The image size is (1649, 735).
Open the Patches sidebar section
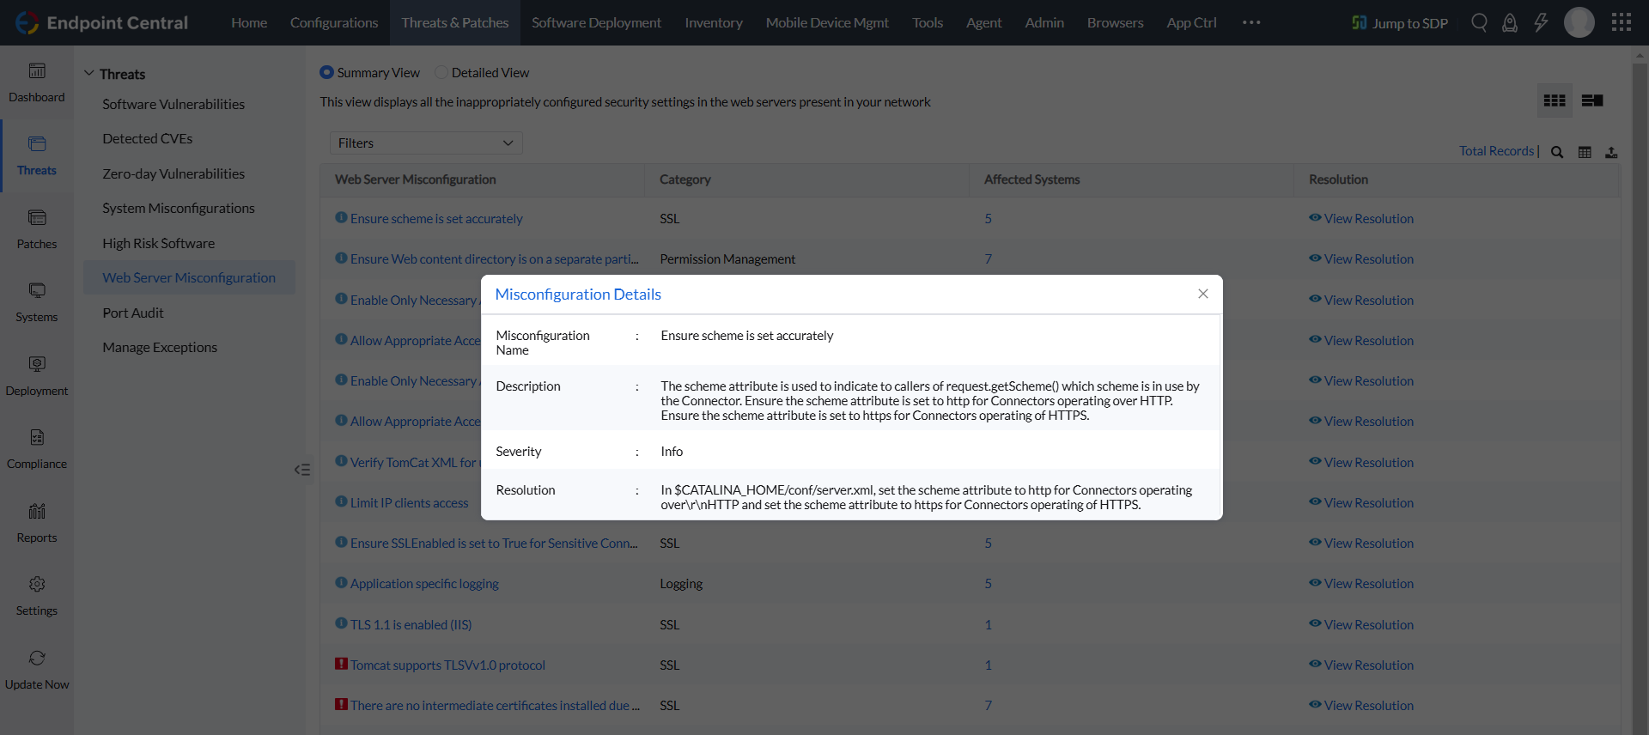click(37, 229)
